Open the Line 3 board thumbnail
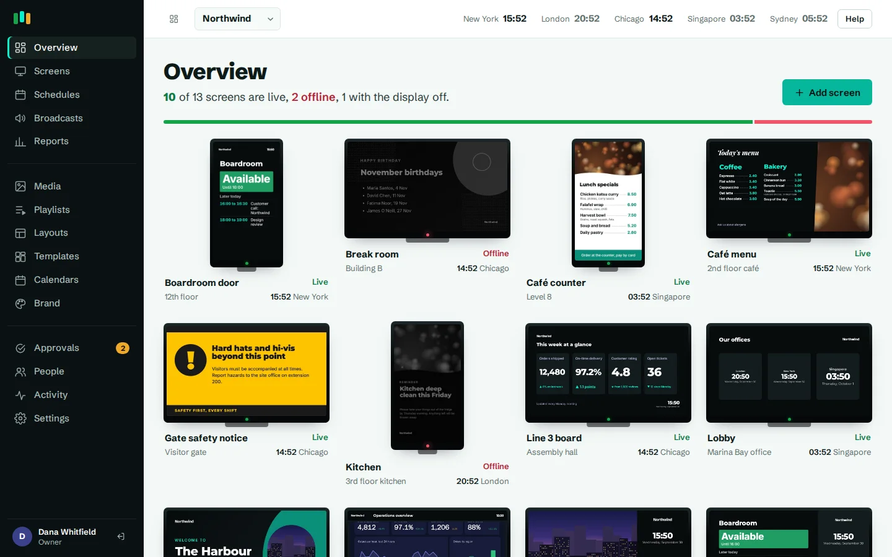Viewport: 892px width, 557px height. coord(608,373)
